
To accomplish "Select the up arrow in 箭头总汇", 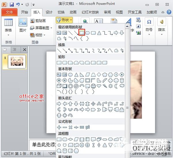I will (x=70, y=104).
